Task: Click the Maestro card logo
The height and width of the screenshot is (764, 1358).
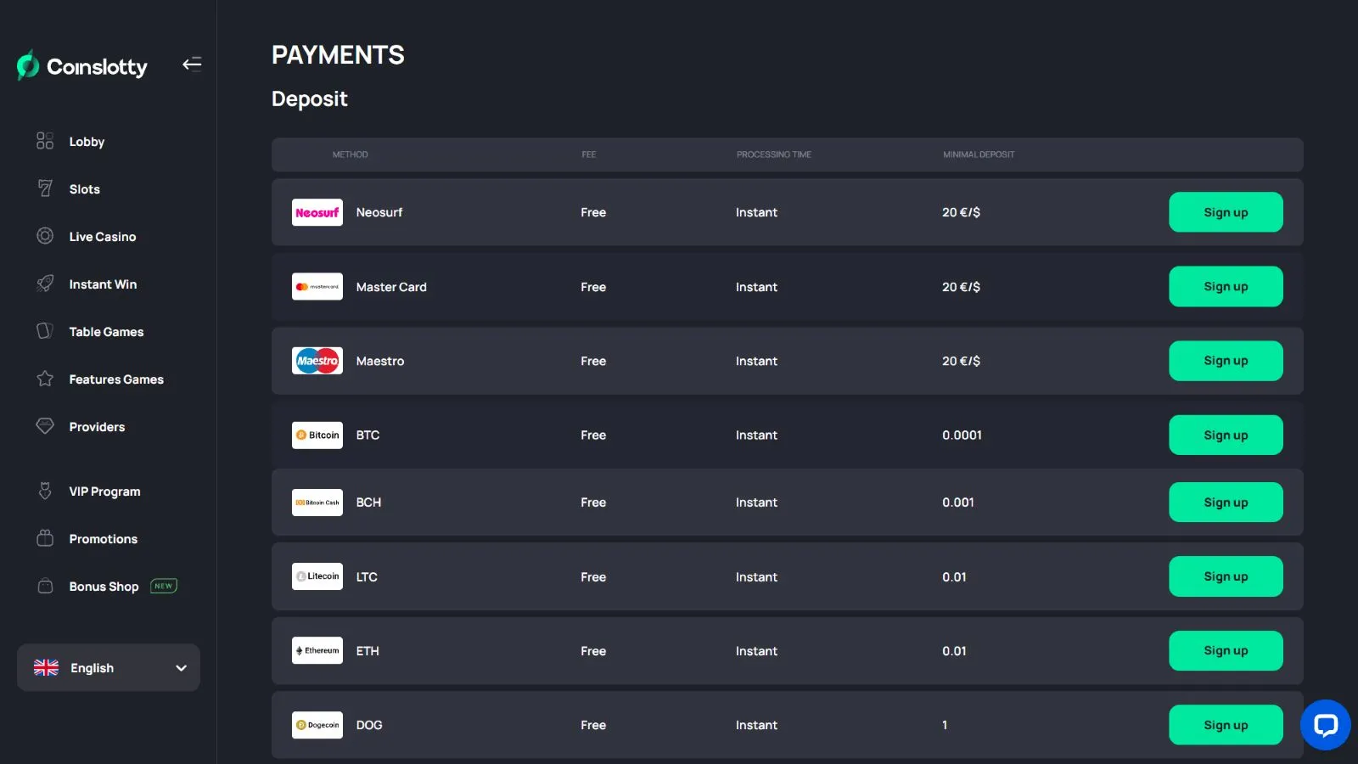Action: tap(317, 361)
